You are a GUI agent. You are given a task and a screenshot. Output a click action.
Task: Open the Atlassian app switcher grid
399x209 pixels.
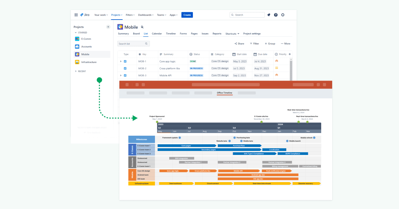click(x=76, y=15)
